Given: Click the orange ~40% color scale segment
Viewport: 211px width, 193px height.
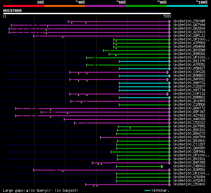Looking at the screenshot, I should click(x=65, y=6).
